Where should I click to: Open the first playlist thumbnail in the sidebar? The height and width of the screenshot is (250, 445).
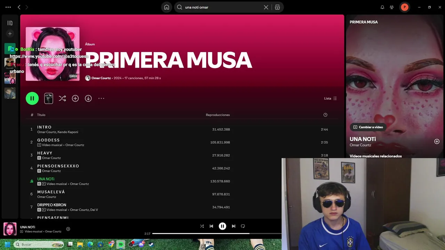10,49
